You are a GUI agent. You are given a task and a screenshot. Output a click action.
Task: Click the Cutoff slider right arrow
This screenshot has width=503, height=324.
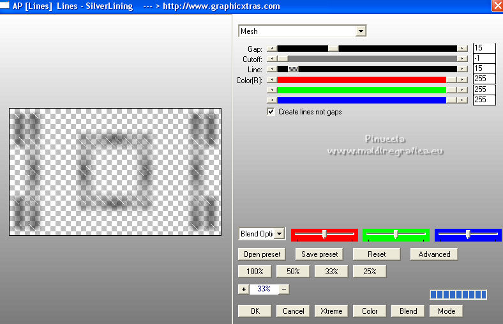[462, 59]
